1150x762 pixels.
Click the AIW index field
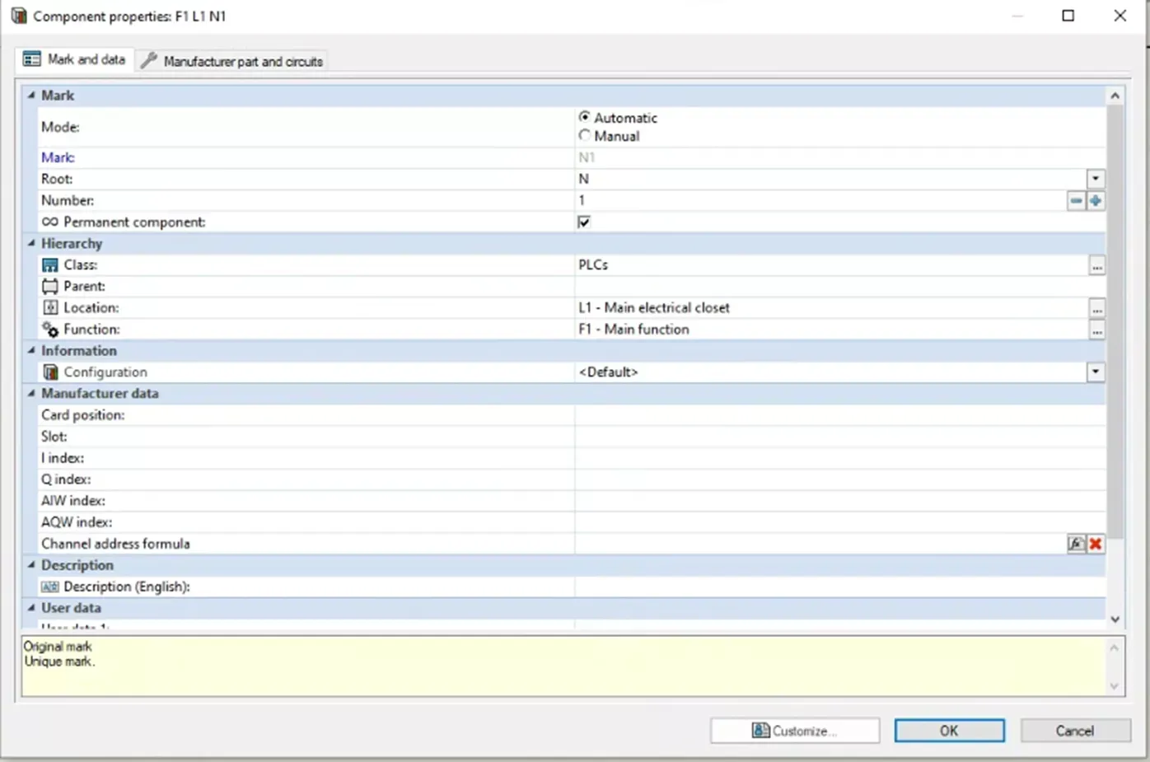[840, 501]
